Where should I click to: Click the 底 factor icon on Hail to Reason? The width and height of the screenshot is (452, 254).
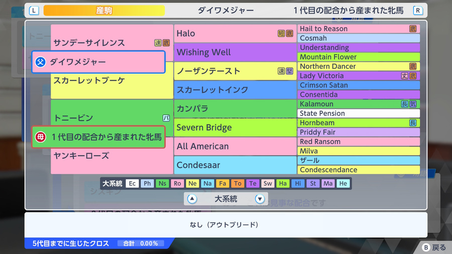click(413, 29)
